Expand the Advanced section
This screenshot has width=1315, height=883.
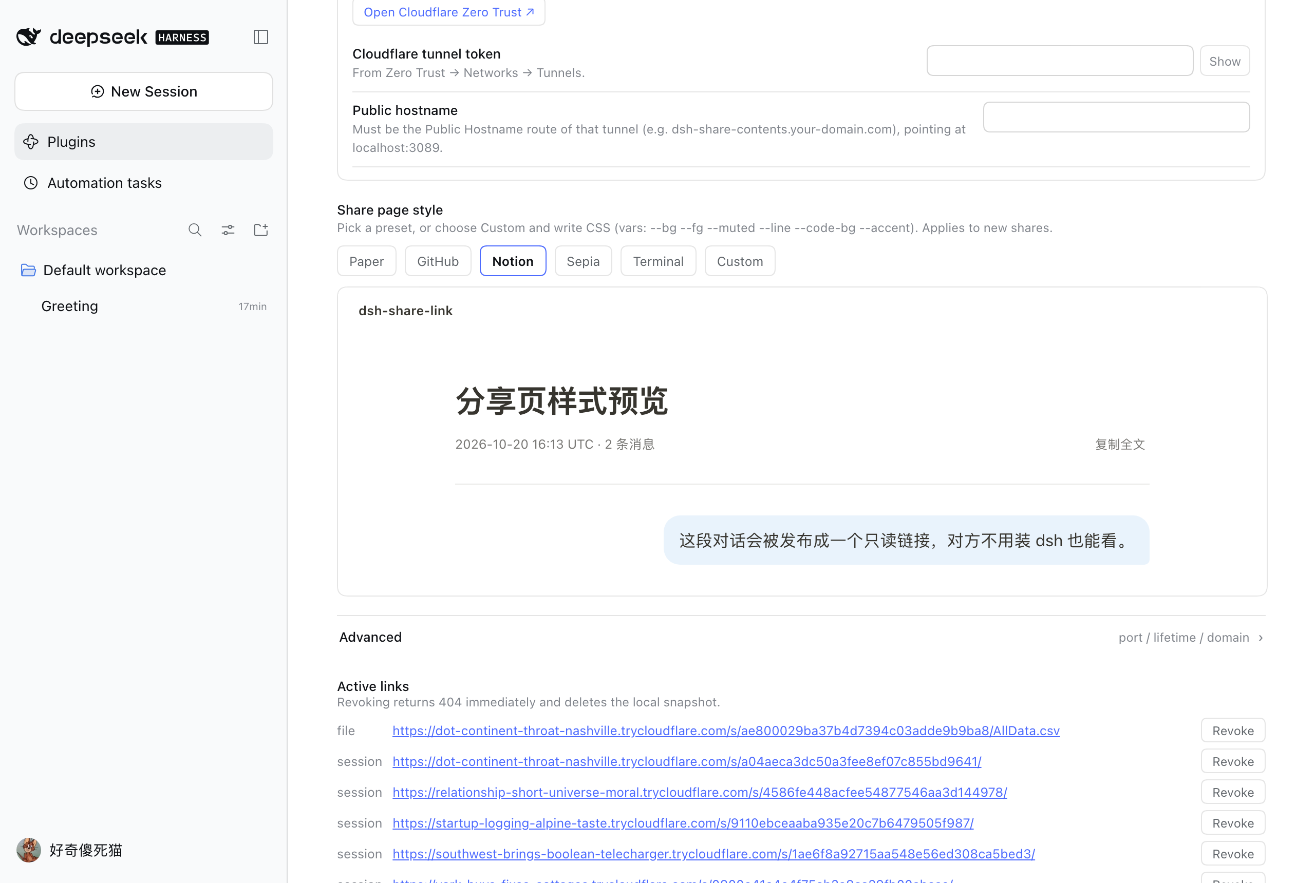(801, 638)
